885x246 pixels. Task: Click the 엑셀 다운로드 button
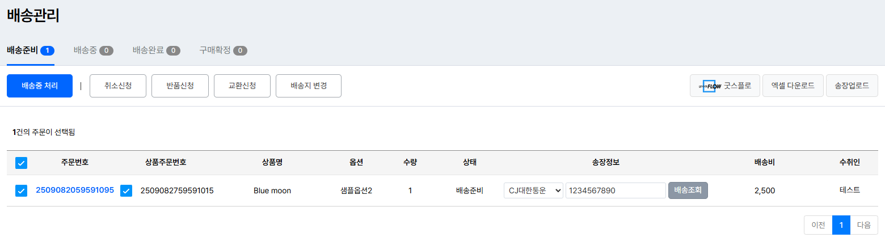point(793,86)
